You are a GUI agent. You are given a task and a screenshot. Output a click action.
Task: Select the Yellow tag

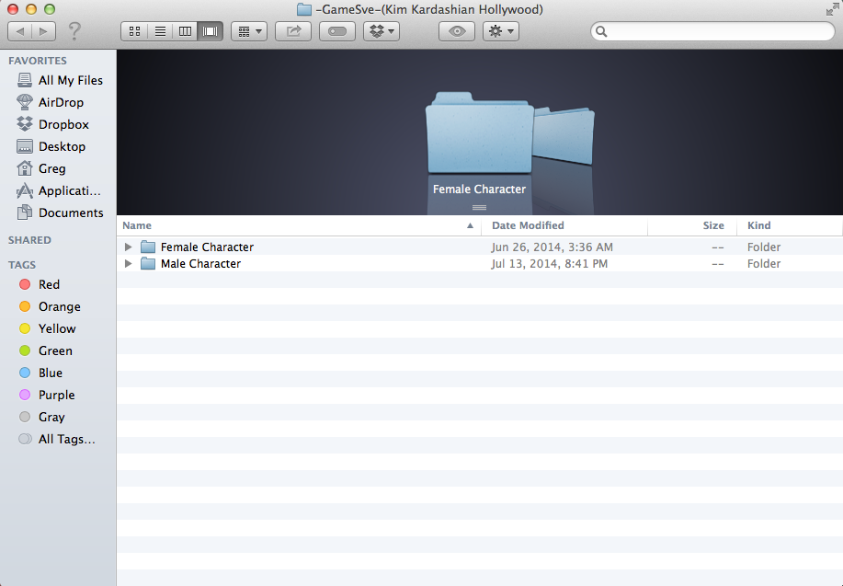[47, 328]
